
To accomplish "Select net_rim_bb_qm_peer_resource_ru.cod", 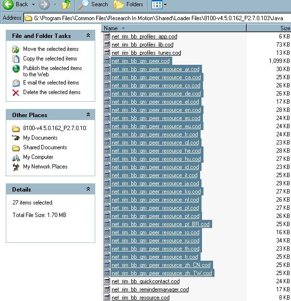I will click(155, 241).
